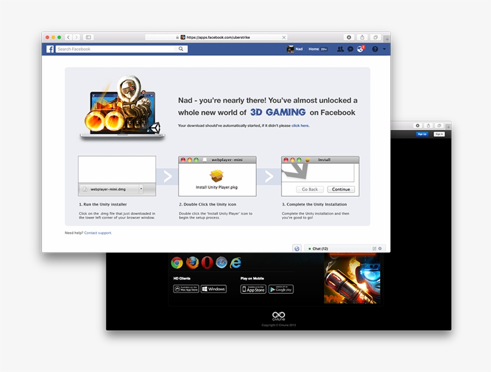Screen dimensions: 491x372
Task: Click the search magnifier icon
Action: tap(181, 49)
